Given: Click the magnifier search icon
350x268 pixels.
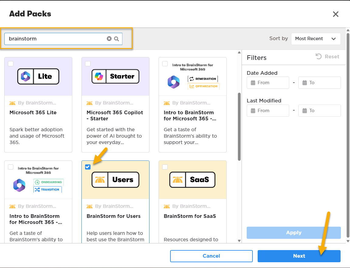Looking at the screenshot, I should (x=117, y=39).
